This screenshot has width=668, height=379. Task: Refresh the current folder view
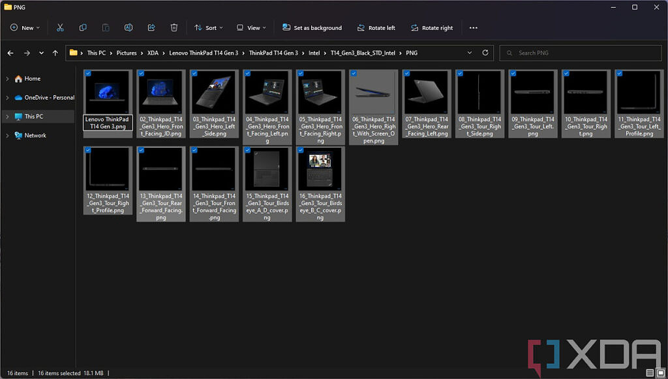[485, 53]
